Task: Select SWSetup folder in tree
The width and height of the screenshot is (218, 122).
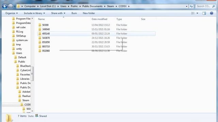Action: point(19,36)
